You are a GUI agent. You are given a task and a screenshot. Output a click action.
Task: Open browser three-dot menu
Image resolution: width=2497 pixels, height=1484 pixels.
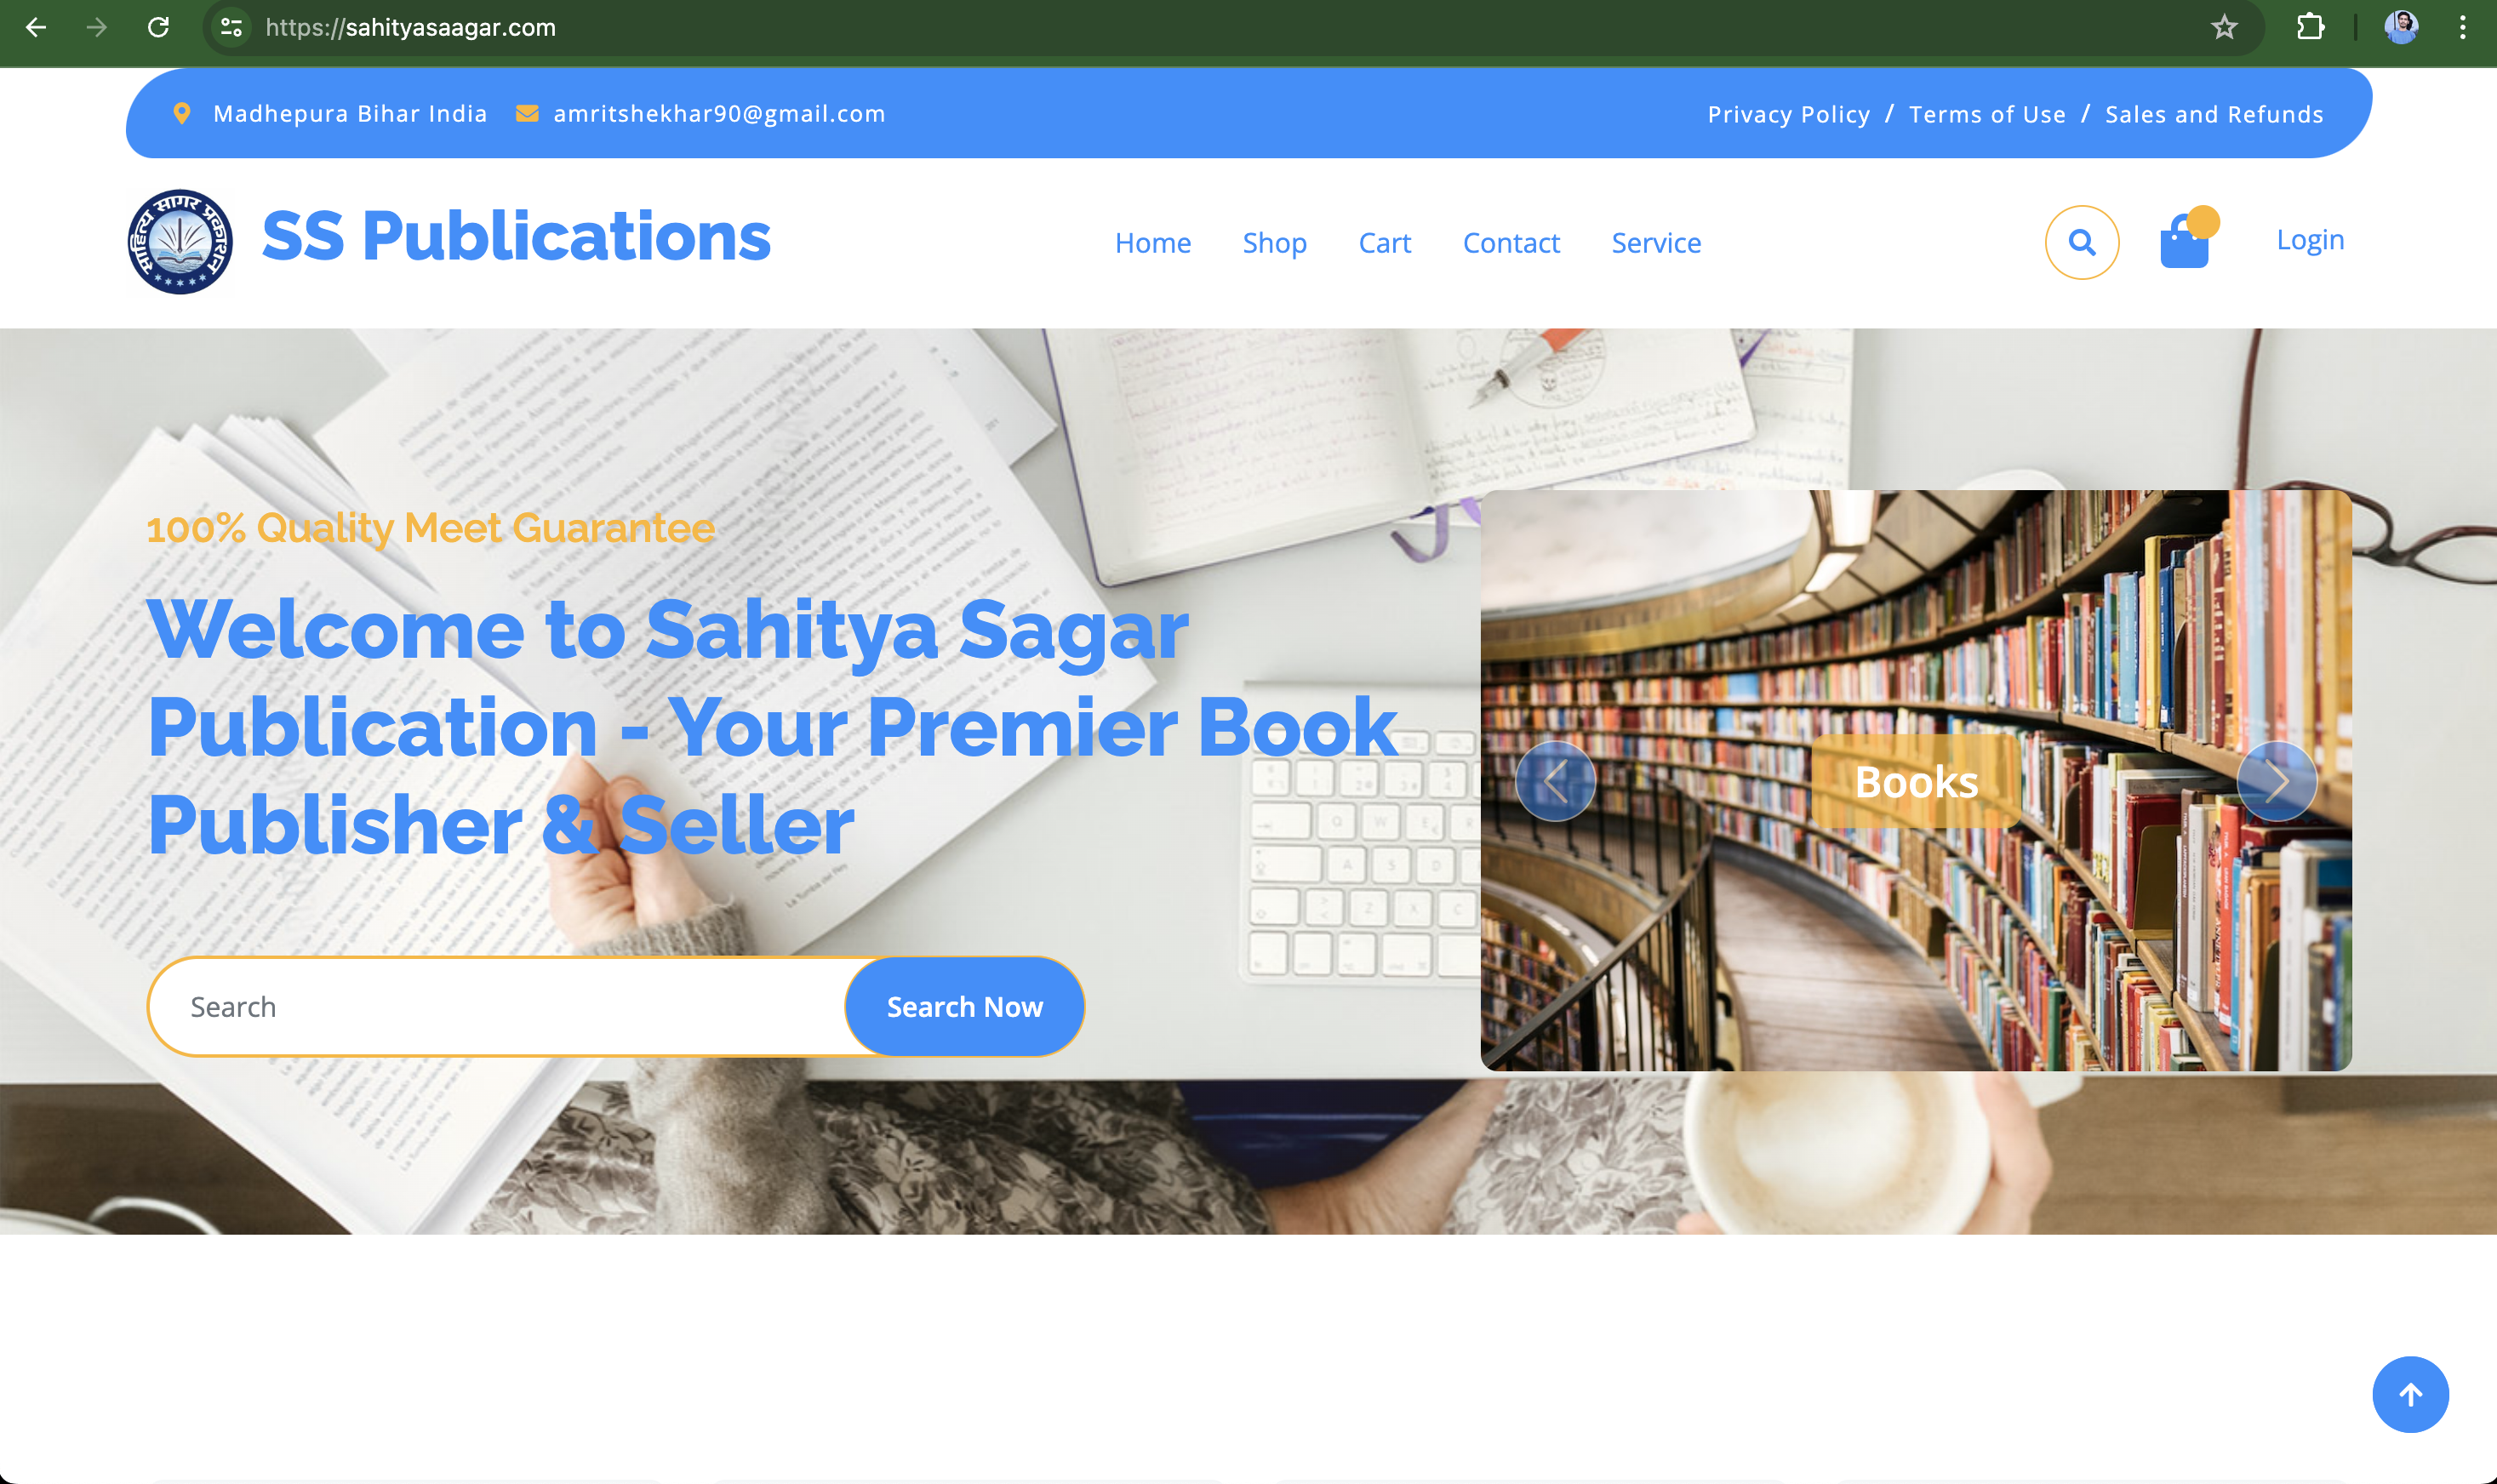(2462, 27)
